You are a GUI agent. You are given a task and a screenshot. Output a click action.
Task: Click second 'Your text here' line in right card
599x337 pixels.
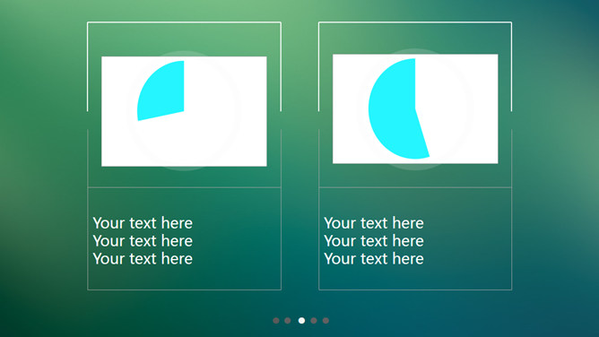click(374, 241)
